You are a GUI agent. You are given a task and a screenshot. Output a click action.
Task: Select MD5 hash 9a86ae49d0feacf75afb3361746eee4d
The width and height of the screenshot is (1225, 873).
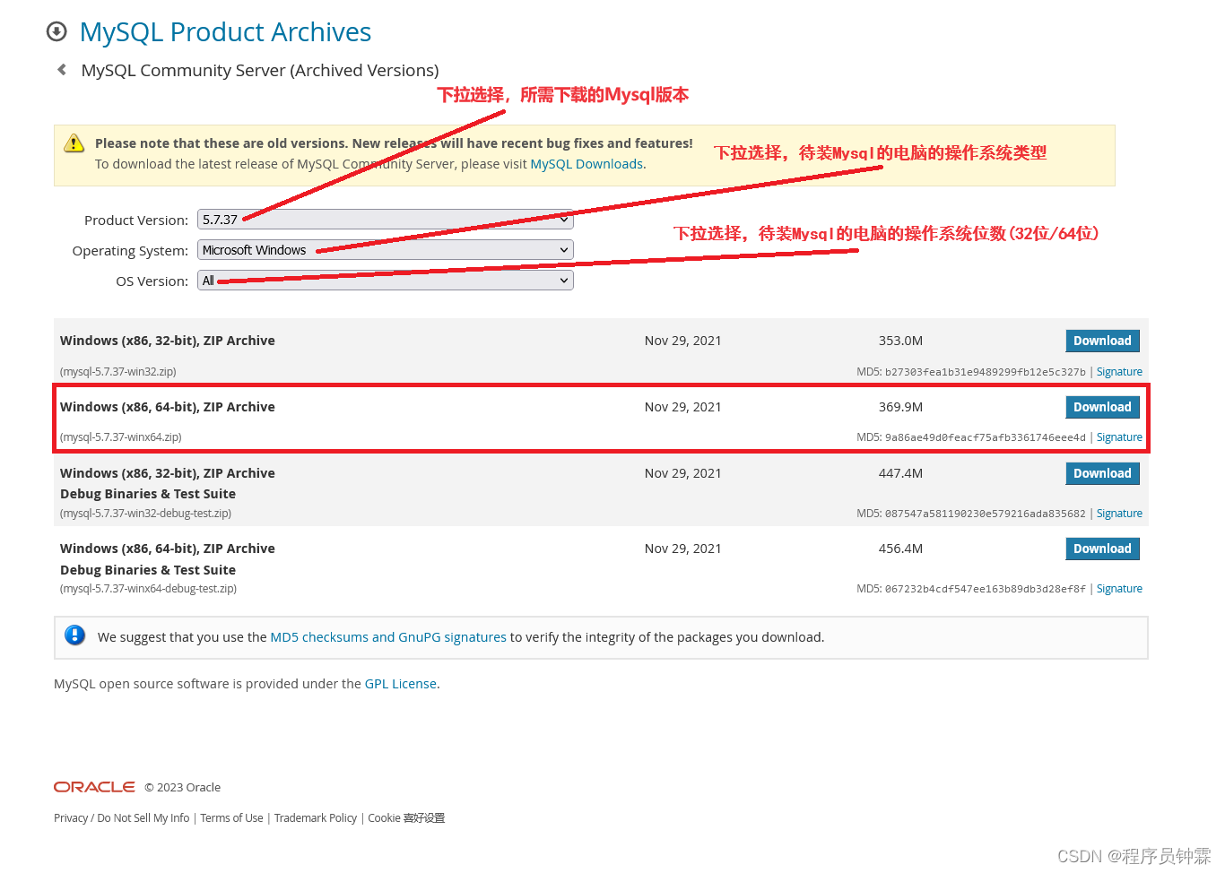click(x=986, y=437)
